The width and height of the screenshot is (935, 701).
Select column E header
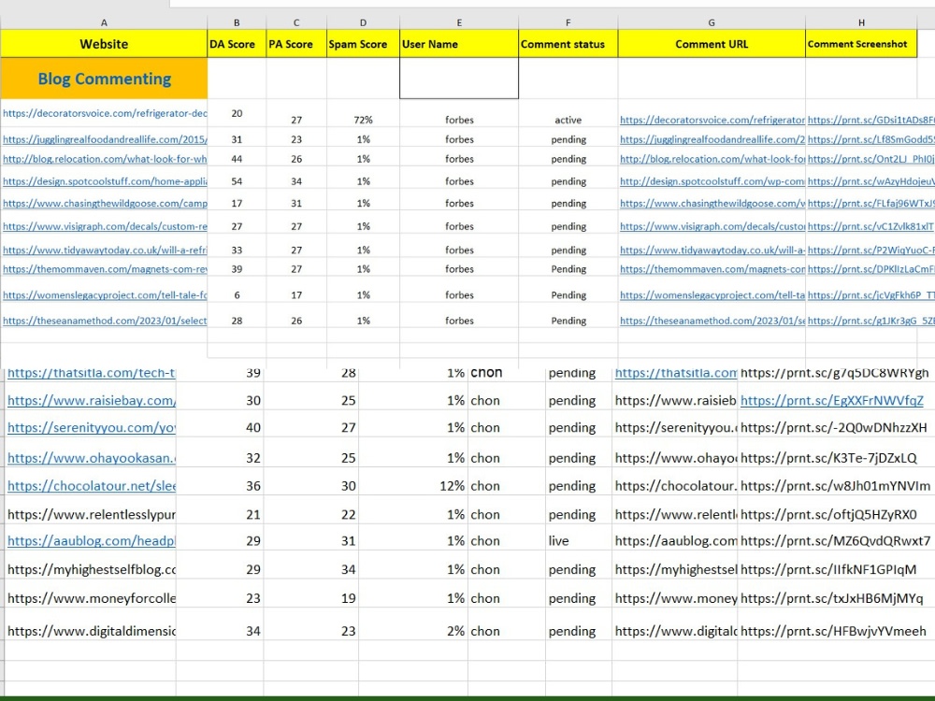click(x=459, y=22)
